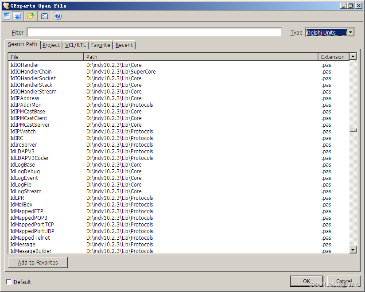The height and width of the screenshot is (292, 365).
Task: Select the IdLDAPV3 unit
Action: (x=179, y=152)
